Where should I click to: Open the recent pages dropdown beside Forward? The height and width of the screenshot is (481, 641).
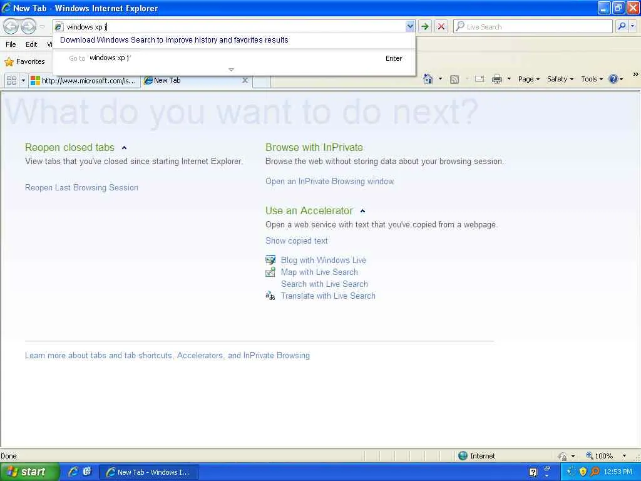pos(42,26)
